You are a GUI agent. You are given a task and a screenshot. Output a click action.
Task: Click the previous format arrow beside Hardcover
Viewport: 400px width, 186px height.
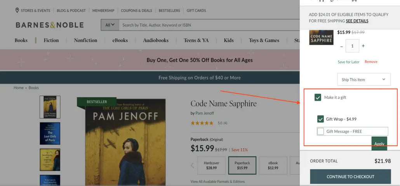pos(192,165)
